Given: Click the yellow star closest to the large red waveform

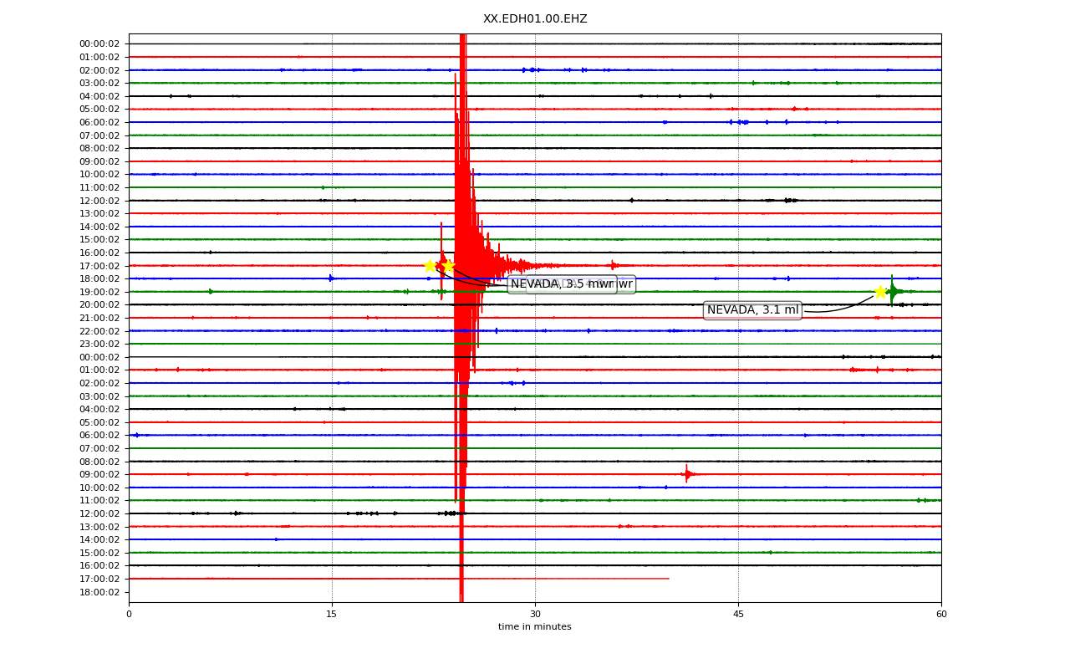Looking at the screenshot, I should (448, 265).
